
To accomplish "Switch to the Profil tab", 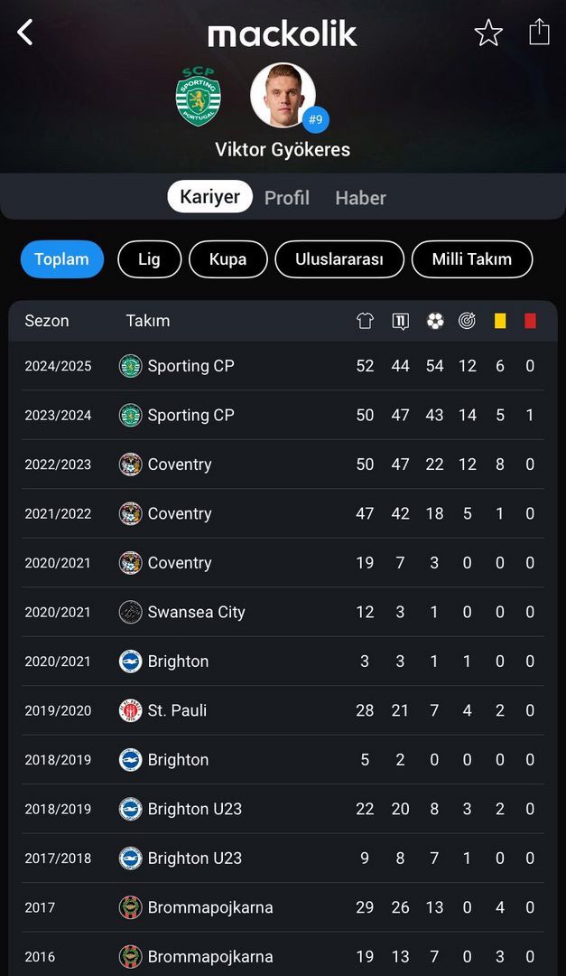I will tap(287, 197).
